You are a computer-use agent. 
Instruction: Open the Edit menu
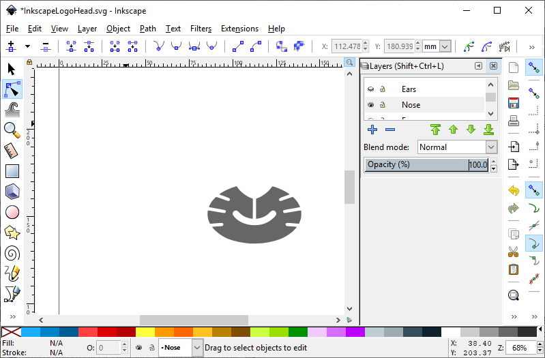[35, 29]
